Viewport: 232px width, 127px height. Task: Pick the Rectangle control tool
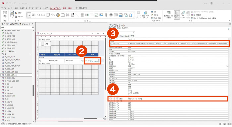(x=92, y=15)
